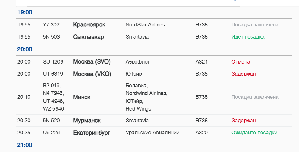This screenshot has width=299, height=152.
Task: Click the red Отмена status
Action: pos(241,62)
